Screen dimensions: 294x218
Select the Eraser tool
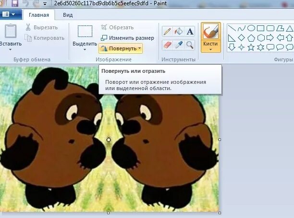(167, 45)
